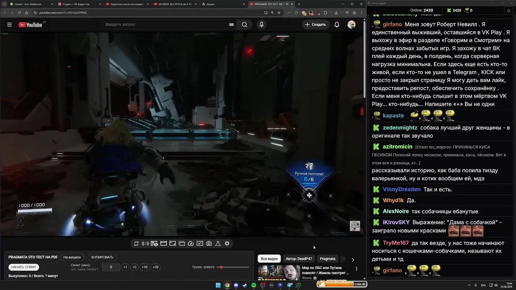The width and height of the screenshot is (516, 290).
Task: Start voice search with microphone icon
Action: (262, 25)
